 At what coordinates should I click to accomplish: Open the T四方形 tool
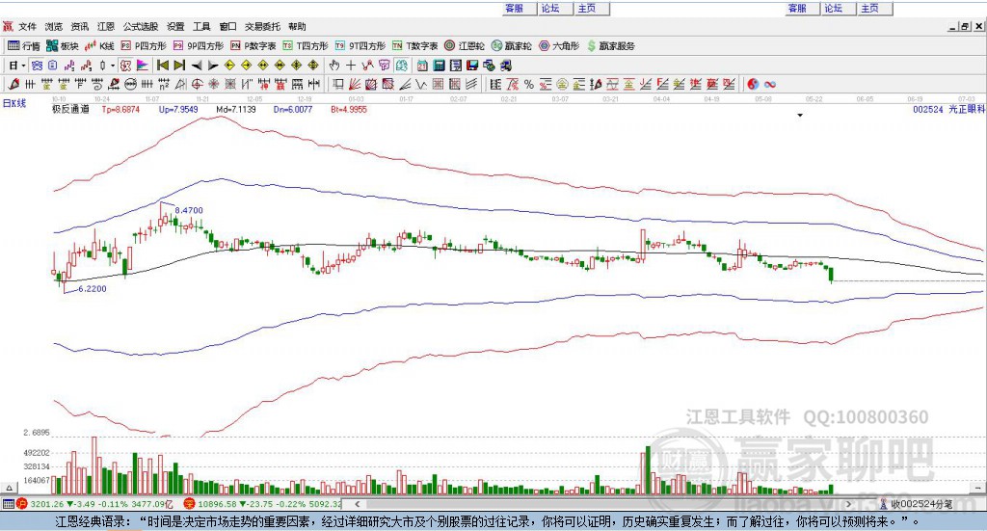coord(306,46)
